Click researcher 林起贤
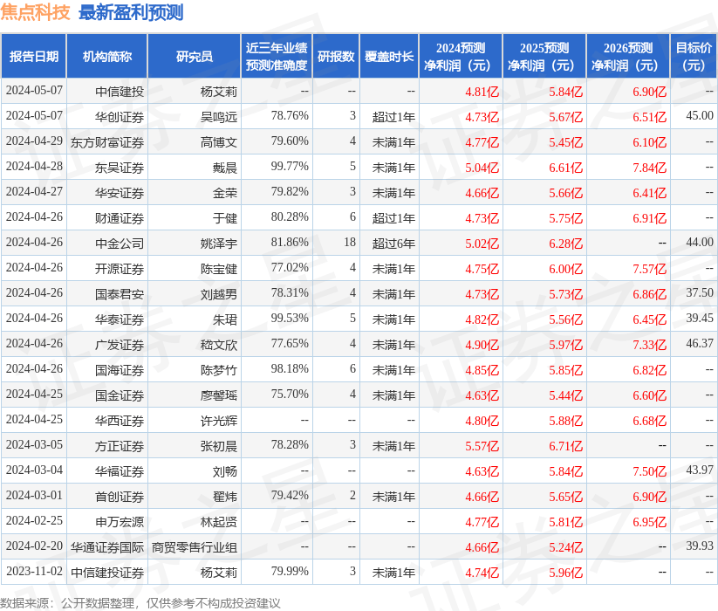Image resolution: width=718 pixels, height=611 pixels. point(219,522)
